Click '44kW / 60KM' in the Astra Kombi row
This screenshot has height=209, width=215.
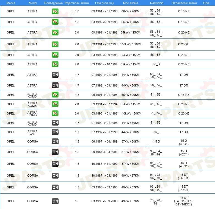130,123
